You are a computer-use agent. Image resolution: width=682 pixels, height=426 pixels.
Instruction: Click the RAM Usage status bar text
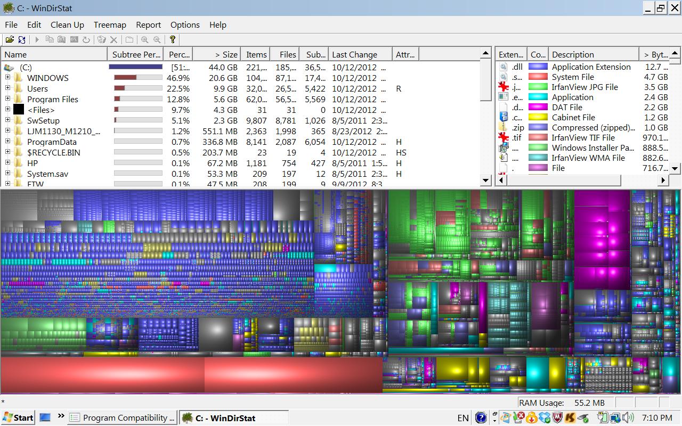point(562,403)
